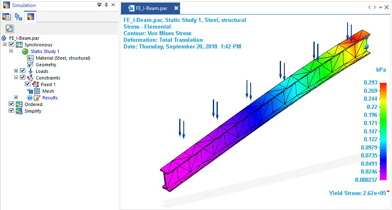This screenshot has width=392, height=210.
Task: Open the second tree-view pane tab
Action: click(x=18, y=17)
